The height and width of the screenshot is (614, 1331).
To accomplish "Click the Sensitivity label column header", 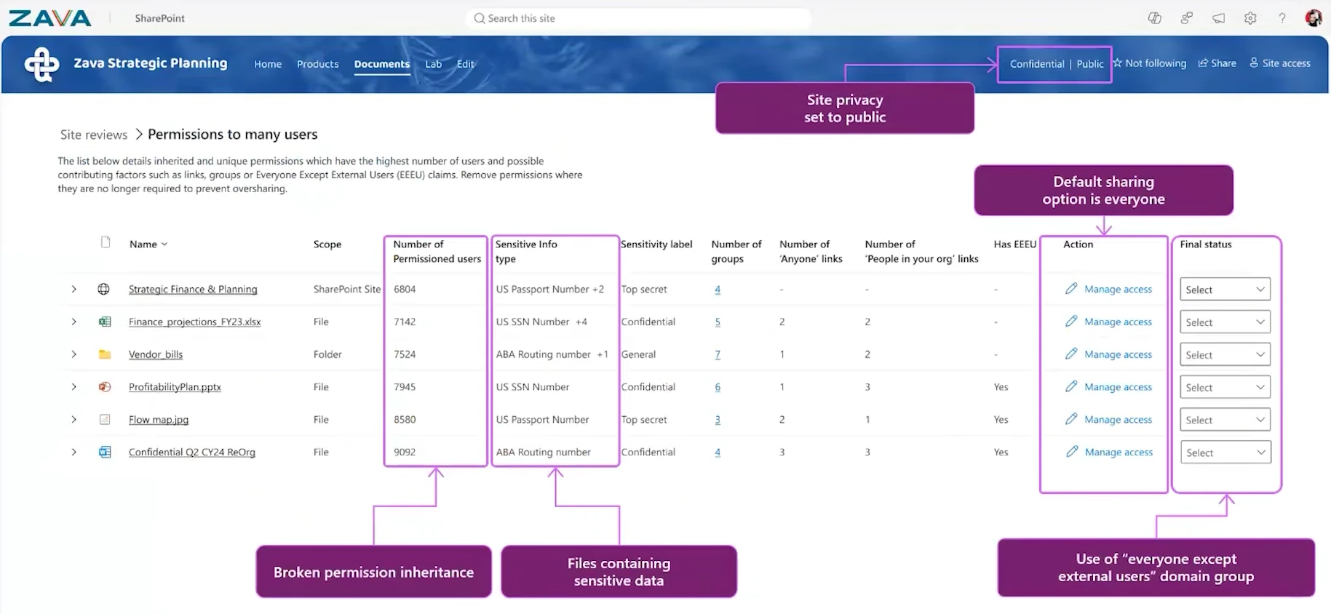I will coord(656,244).
